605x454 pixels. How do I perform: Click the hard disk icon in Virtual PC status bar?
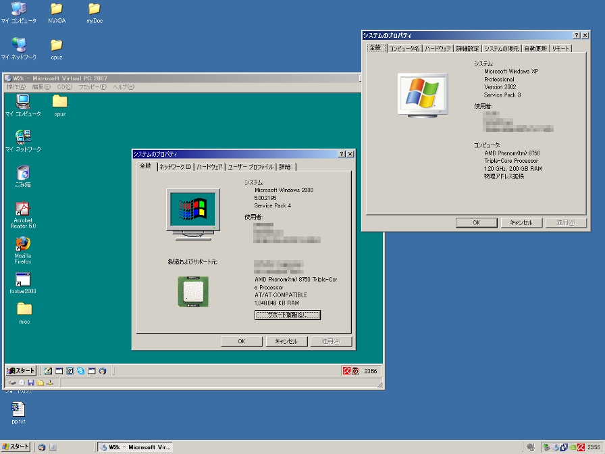pyautogui.click(x=12, y=382)
